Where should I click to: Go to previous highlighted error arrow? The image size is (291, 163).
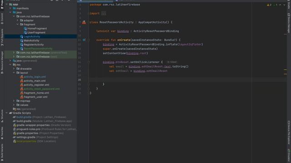tap(280, 5)
